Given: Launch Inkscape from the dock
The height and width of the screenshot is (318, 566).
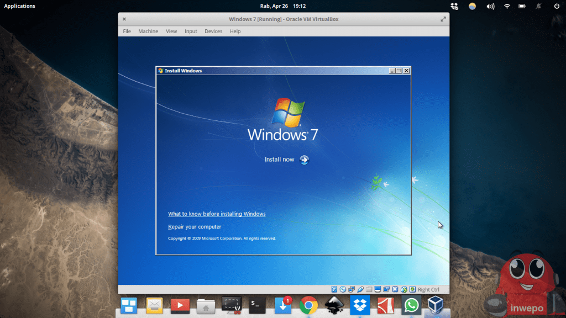Looking at the screenshot, I should (334, 305).
